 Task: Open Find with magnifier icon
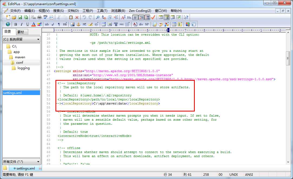point(98,17)
